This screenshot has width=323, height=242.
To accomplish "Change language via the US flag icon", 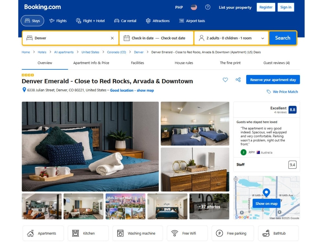I will tap(193, 7).
